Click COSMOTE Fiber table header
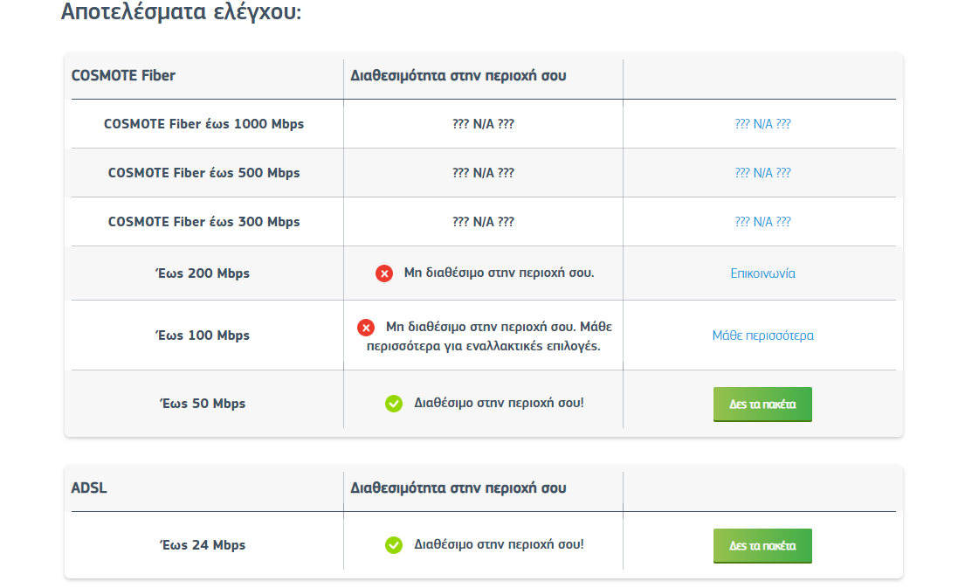This screenshot has width=965, height=588. click(x=123, y=76)
